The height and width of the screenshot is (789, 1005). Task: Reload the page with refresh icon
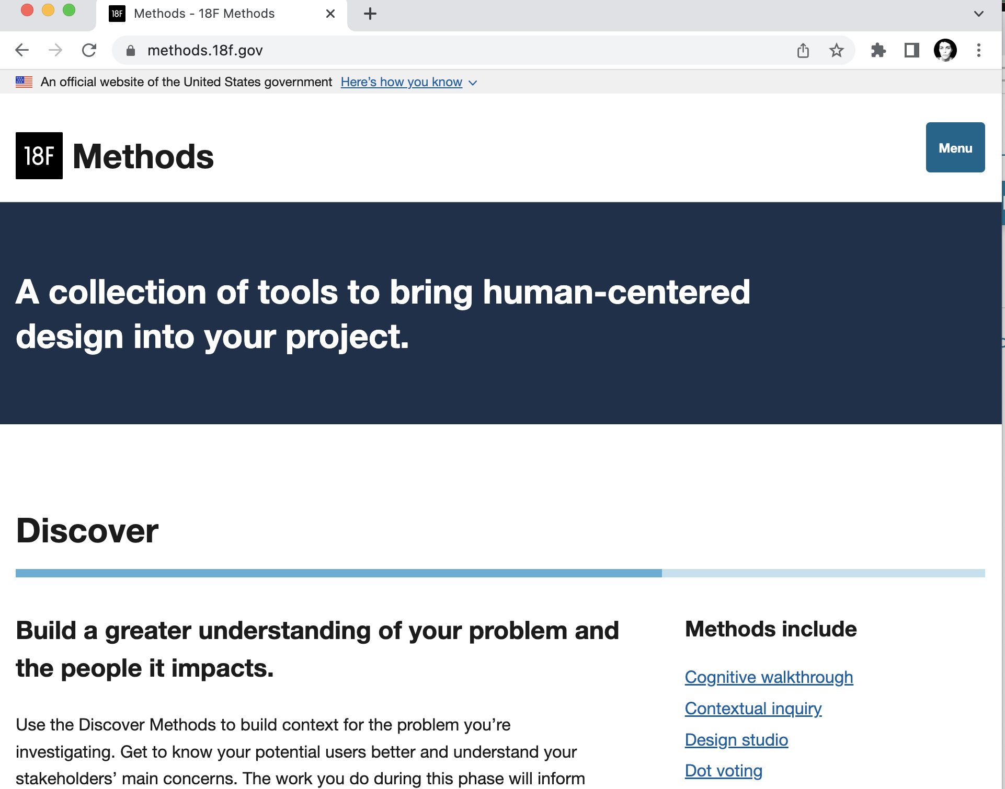tap(89, 50)
